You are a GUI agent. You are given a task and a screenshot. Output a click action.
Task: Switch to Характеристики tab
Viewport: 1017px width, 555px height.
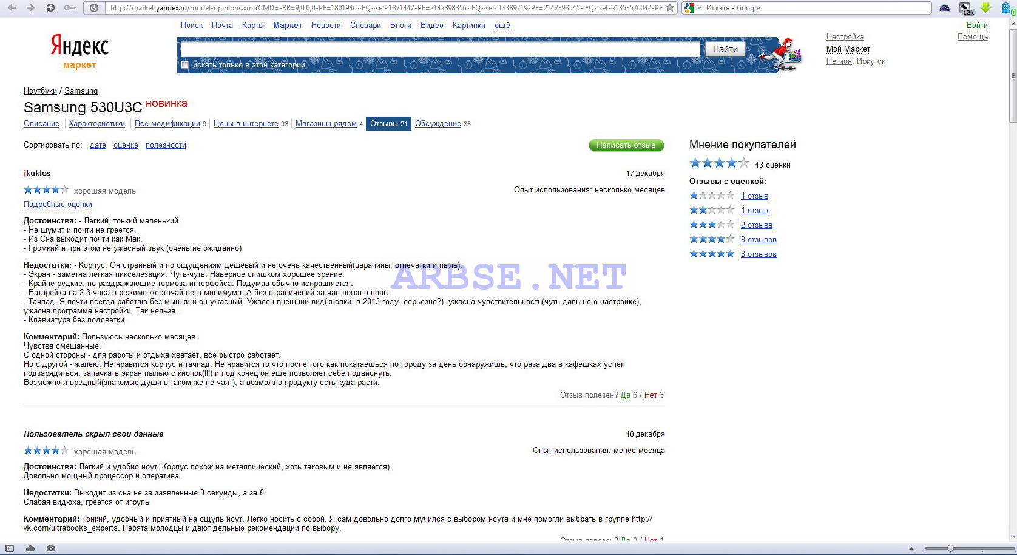[x=97, y=124]
